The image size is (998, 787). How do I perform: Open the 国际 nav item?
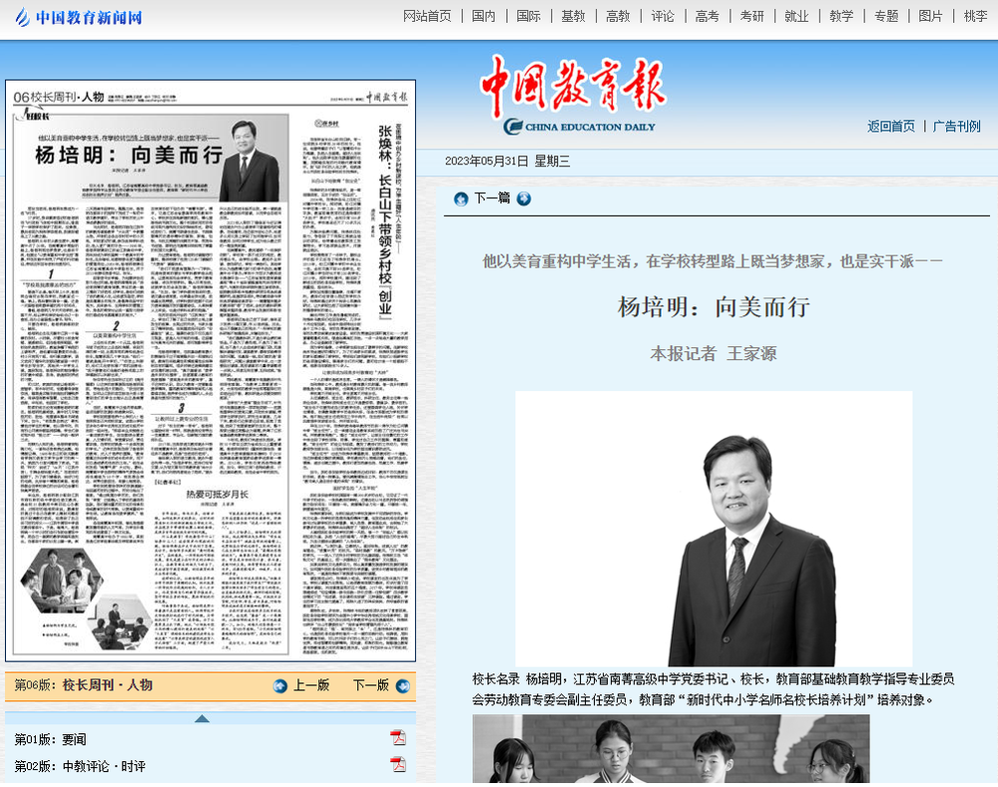point(528,16)
